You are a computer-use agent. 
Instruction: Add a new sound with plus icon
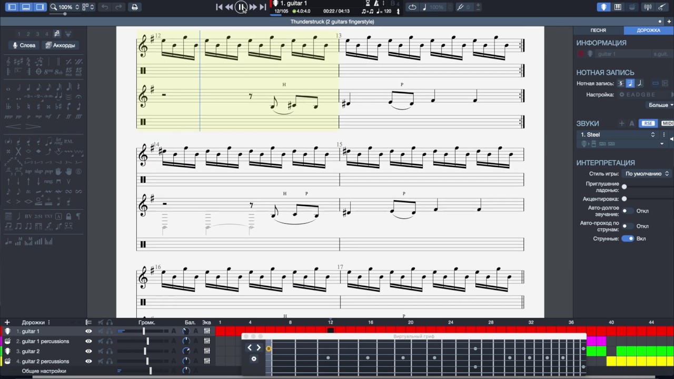pos(621,123)
